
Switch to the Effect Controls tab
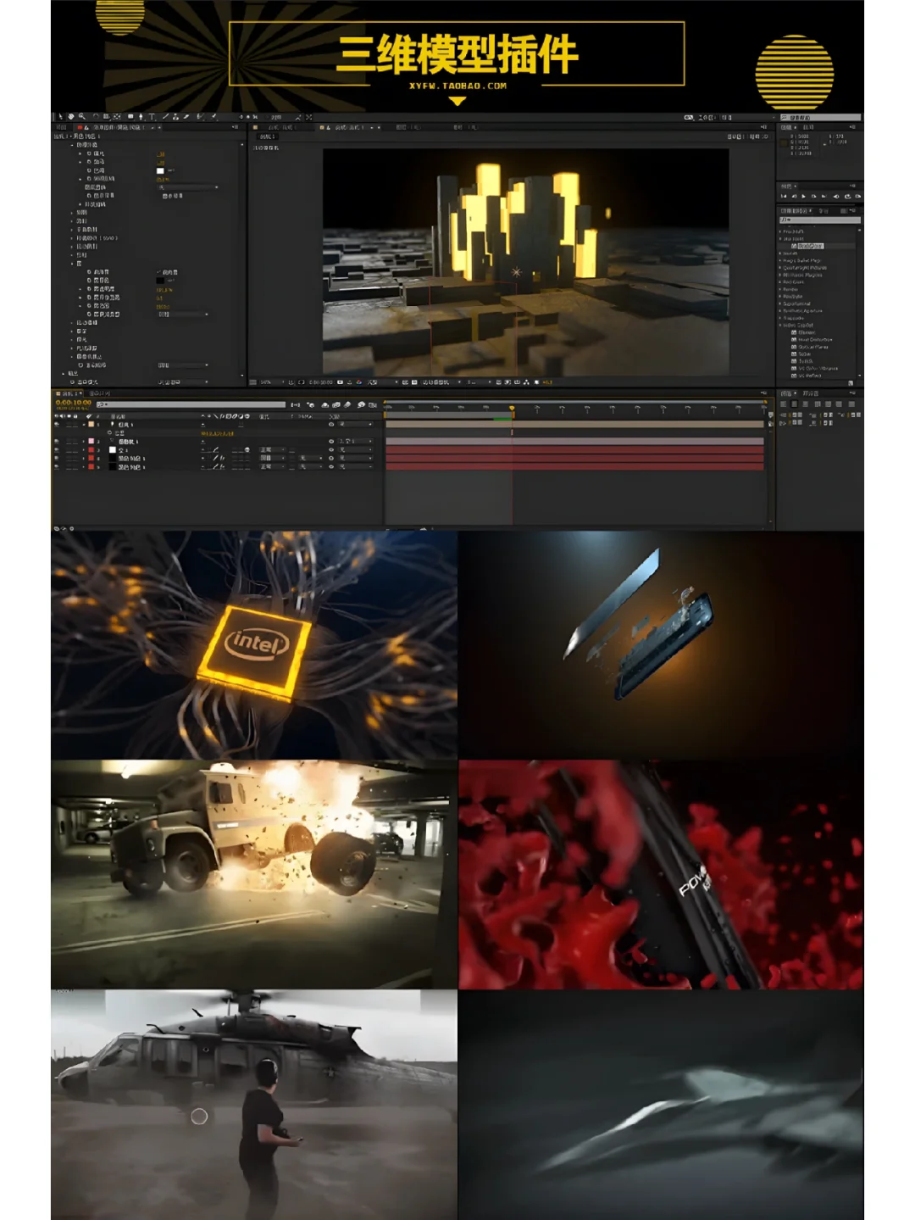click(x=119, y=127)
